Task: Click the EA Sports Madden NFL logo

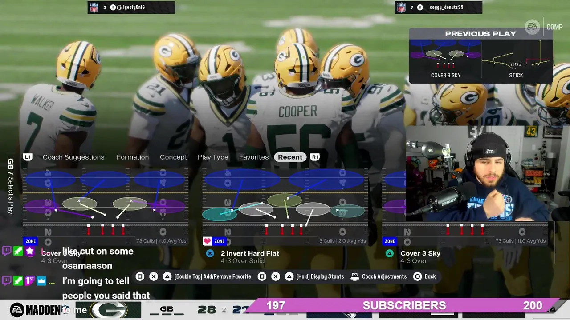Action: 40,310
